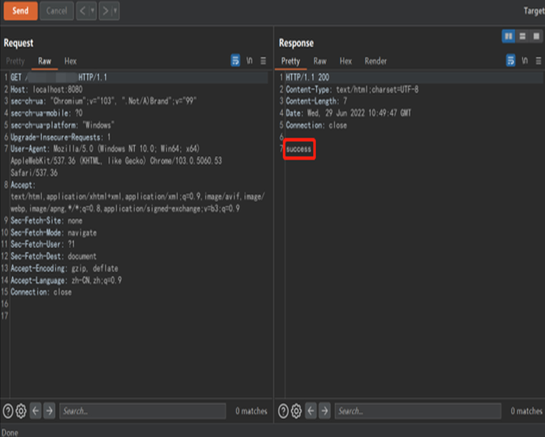Image resolution: width=545 pixels, height=437 pixels.
Task: Click the Sec-Fetch-Mode: navigate line
Action: [x=54, y=233]
